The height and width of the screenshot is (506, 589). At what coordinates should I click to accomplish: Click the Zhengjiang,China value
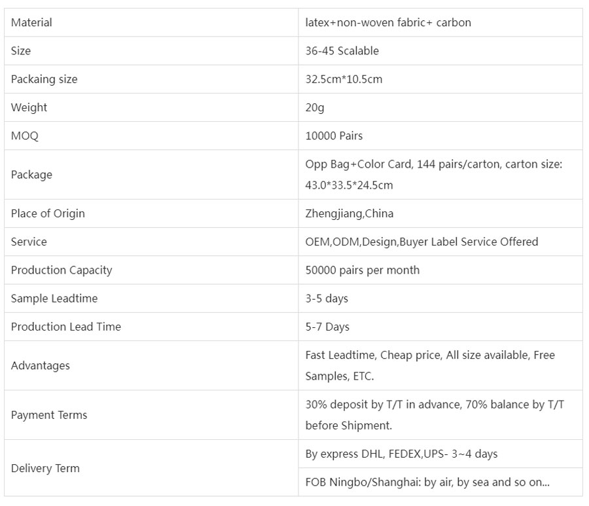(349, 213)
